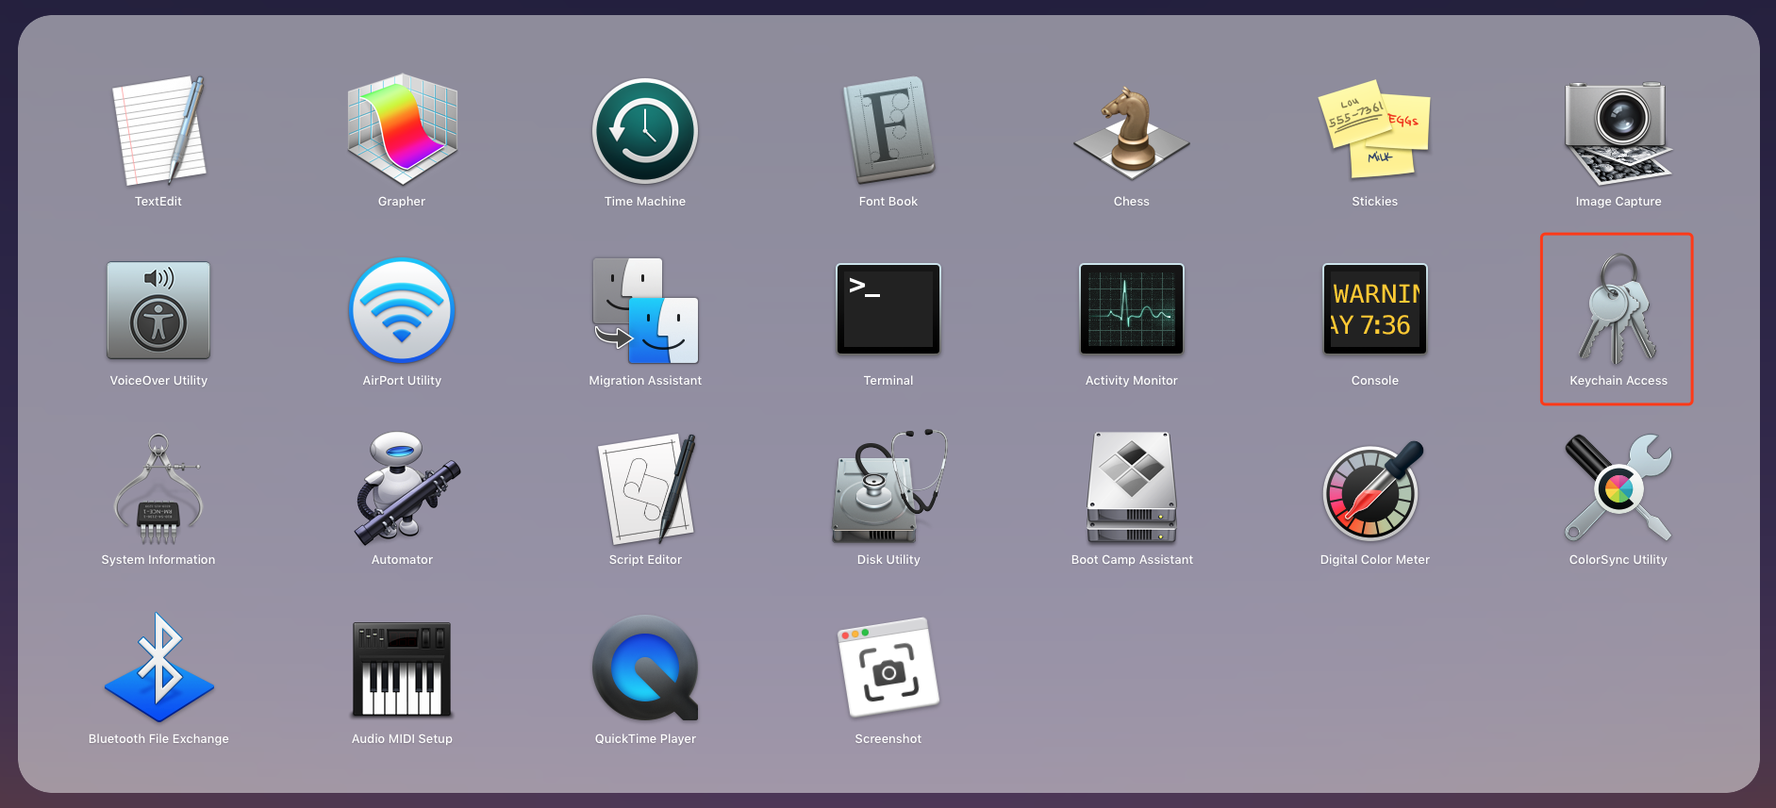Open the Screenshot app icon
This screenshot has height=808, width=1776.
(x=888, y=668)
